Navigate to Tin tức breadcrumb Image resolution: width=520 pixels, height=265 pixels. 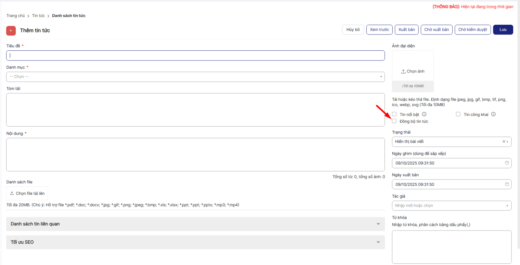[38, 16]
